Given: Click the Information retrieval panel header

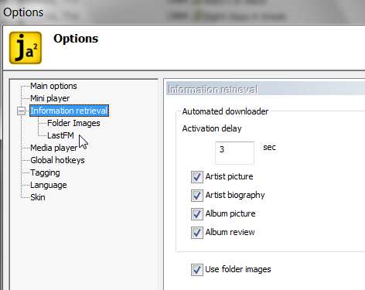Looking at the screenshot, I should click(265, 89).
